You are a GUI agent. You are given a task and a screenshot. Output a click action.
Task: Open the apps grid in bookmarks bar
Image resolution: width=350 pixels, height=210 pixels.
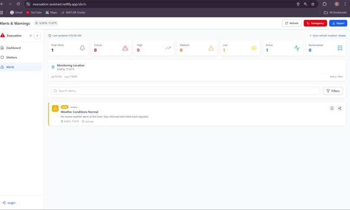point(2,13)
